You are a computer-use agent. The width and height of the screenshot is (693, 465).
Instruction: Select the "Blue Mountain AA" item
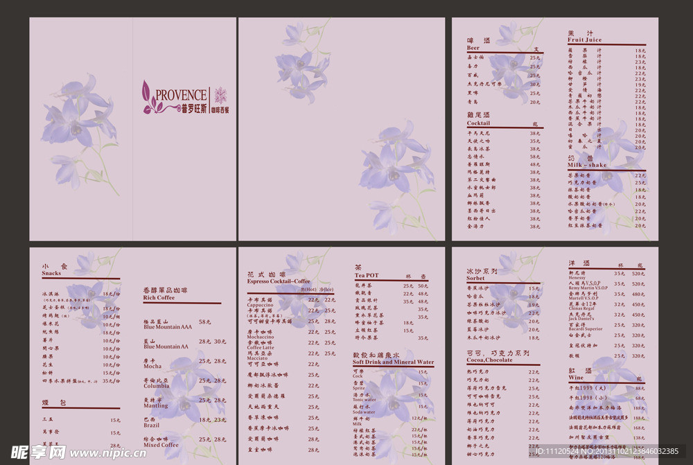[166, 346]
